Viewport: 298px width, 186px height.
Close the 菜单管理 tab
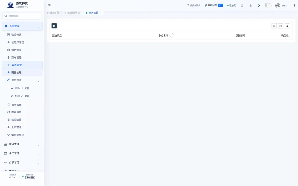pyautogui.click(x=79, y=13)
